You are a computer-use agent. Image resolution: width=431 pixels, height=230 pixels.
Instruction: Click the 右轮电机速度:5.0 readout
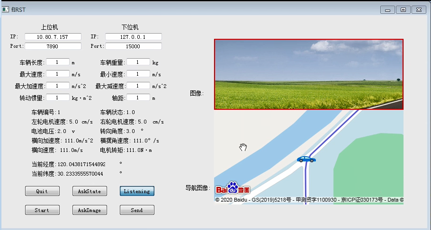tap(132, 122)
